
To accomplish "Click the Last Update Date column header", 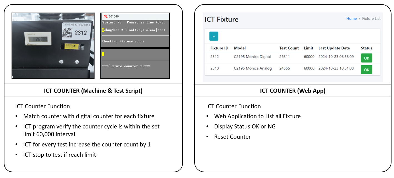I will [x=334, y=48].
